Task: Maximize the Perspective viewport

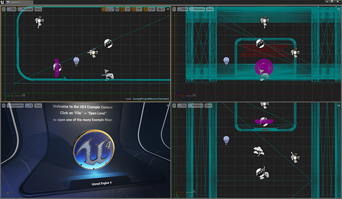Action: [x=168, y=105]
